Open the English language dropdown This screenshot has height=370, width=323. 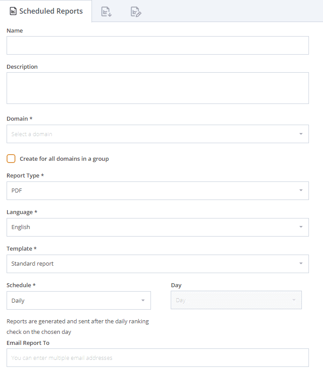coord(158,227)
